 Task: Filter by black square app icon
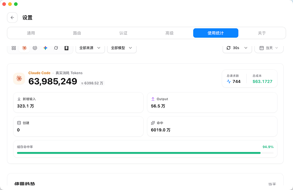point(66,48)
